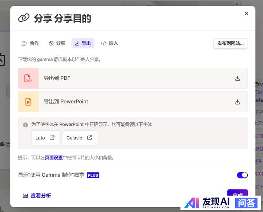Click the 导出到 PDF label

(x=57, y=78)
